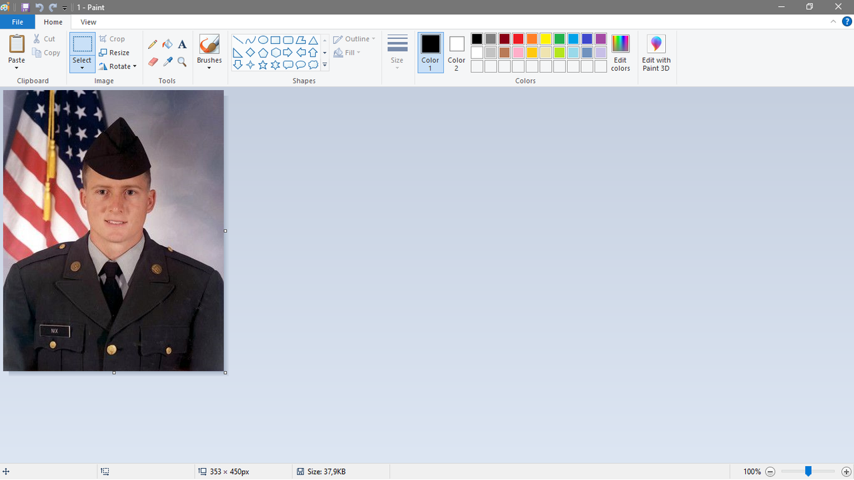Click the soldier photo on canvas

113,231
